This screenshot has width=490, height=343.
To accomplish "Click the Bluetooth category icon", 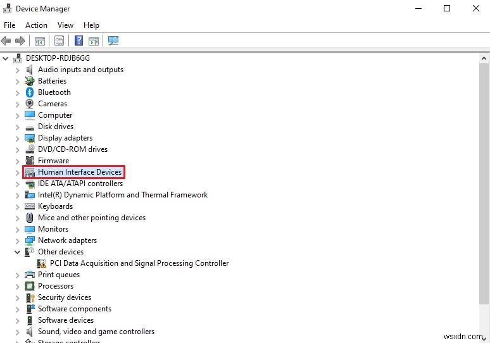I will coord(30,92).
